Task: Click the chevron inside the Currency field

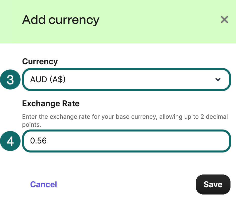Action: [218, 79]
